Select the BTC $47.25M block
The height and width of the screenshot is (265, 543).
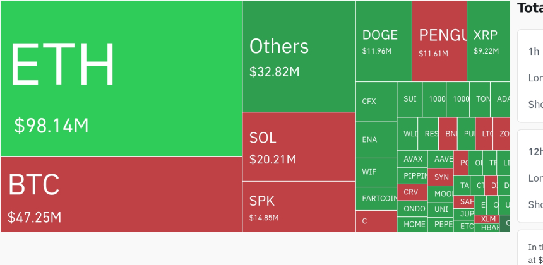(x=121, y=194)
